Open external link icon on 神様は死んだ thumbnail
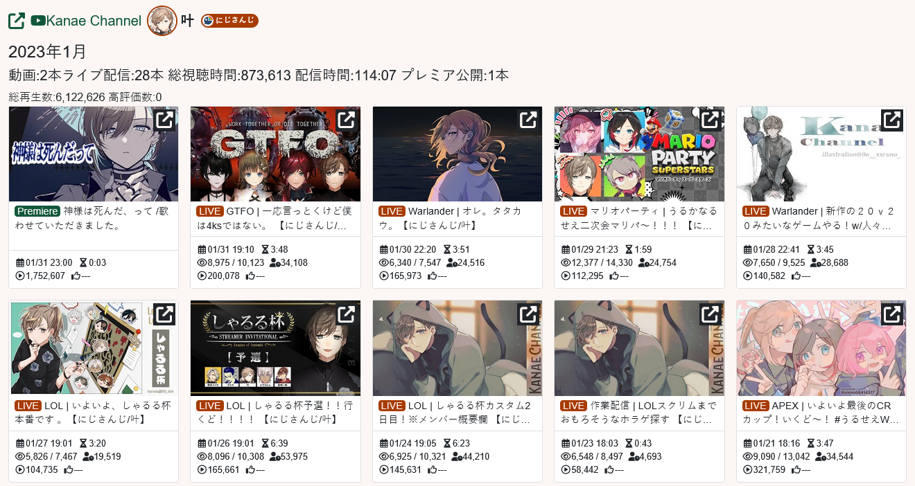The height and width of the screenshot is (486, 915). 164,120
